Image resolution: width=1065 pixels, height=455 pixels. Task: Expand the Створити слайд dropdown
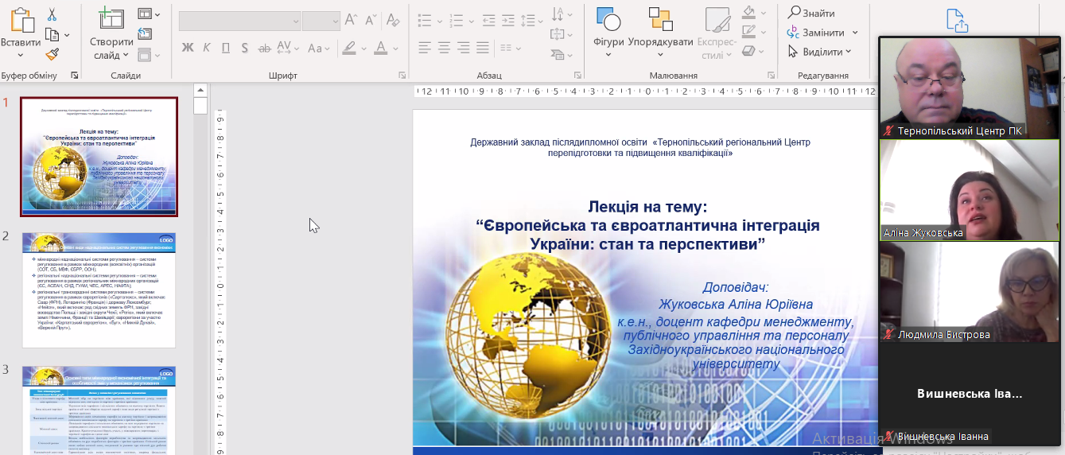tap(126, 56)
